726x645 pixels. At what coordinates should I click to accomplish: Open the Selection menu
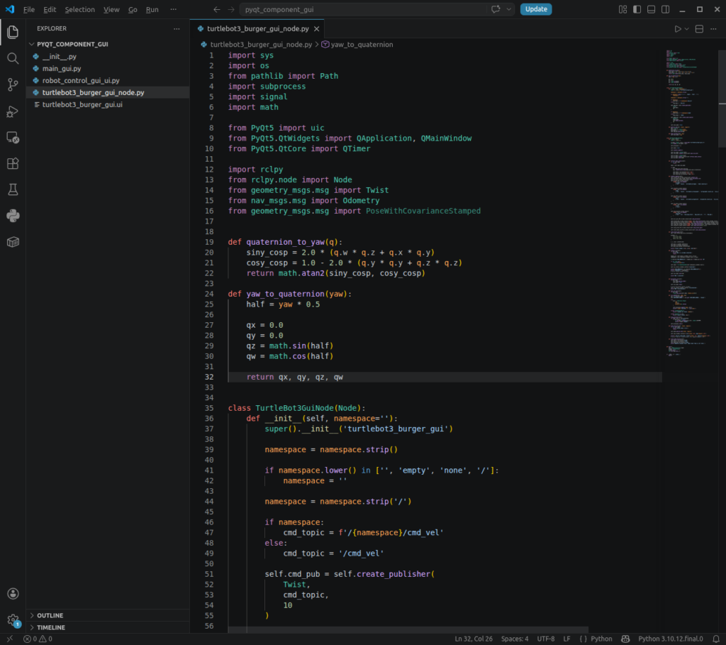79,9
